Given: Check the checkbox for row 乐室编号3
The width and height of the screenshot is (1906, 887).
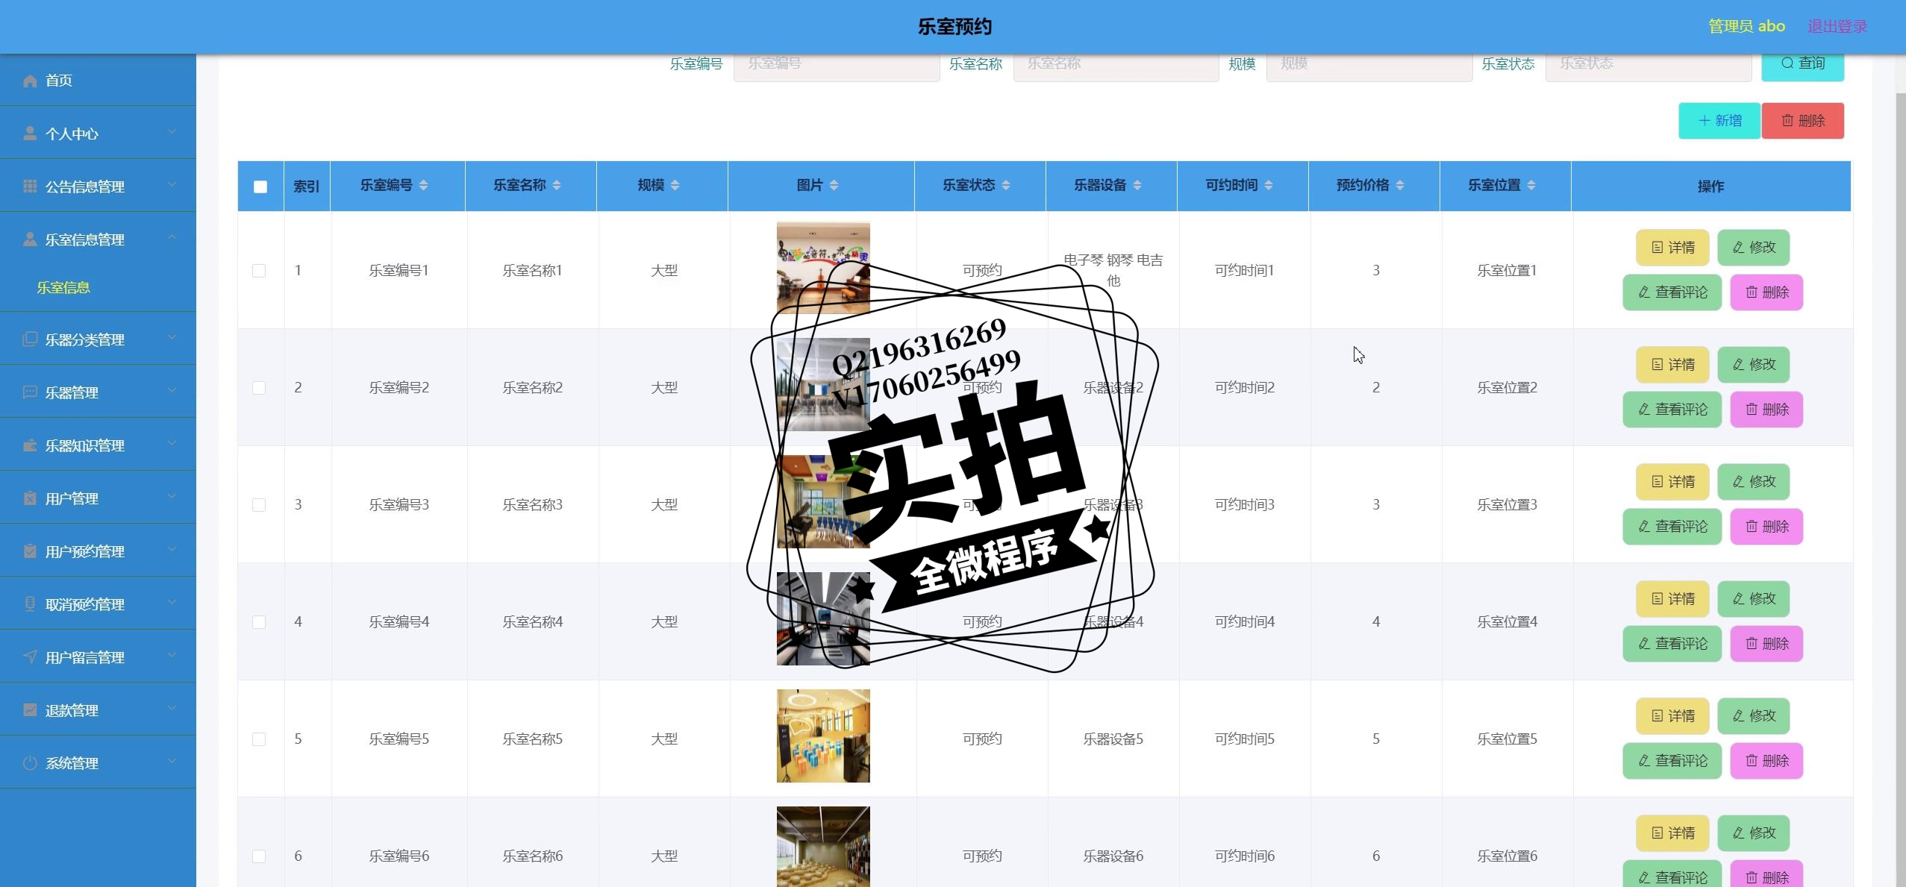Looking at the screenshot, I should pos(259,505).
